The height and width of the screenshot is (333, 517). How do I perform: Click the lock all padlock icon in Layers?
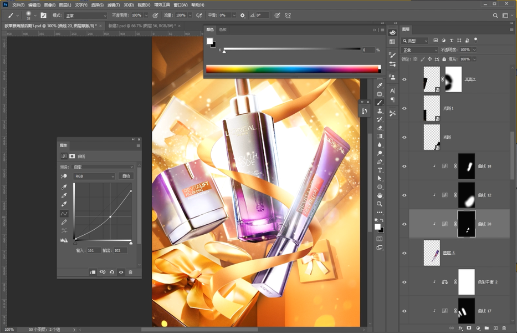click(444, 59)
